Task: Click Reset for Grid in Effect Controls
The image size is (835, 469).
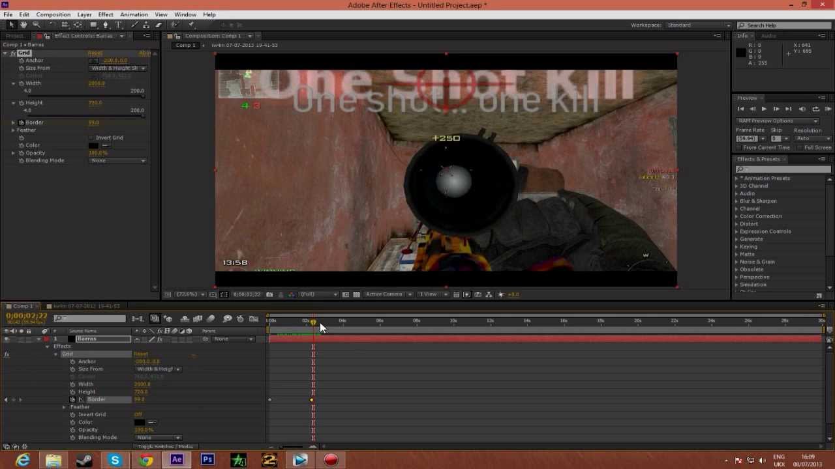Action: [95, 53]
